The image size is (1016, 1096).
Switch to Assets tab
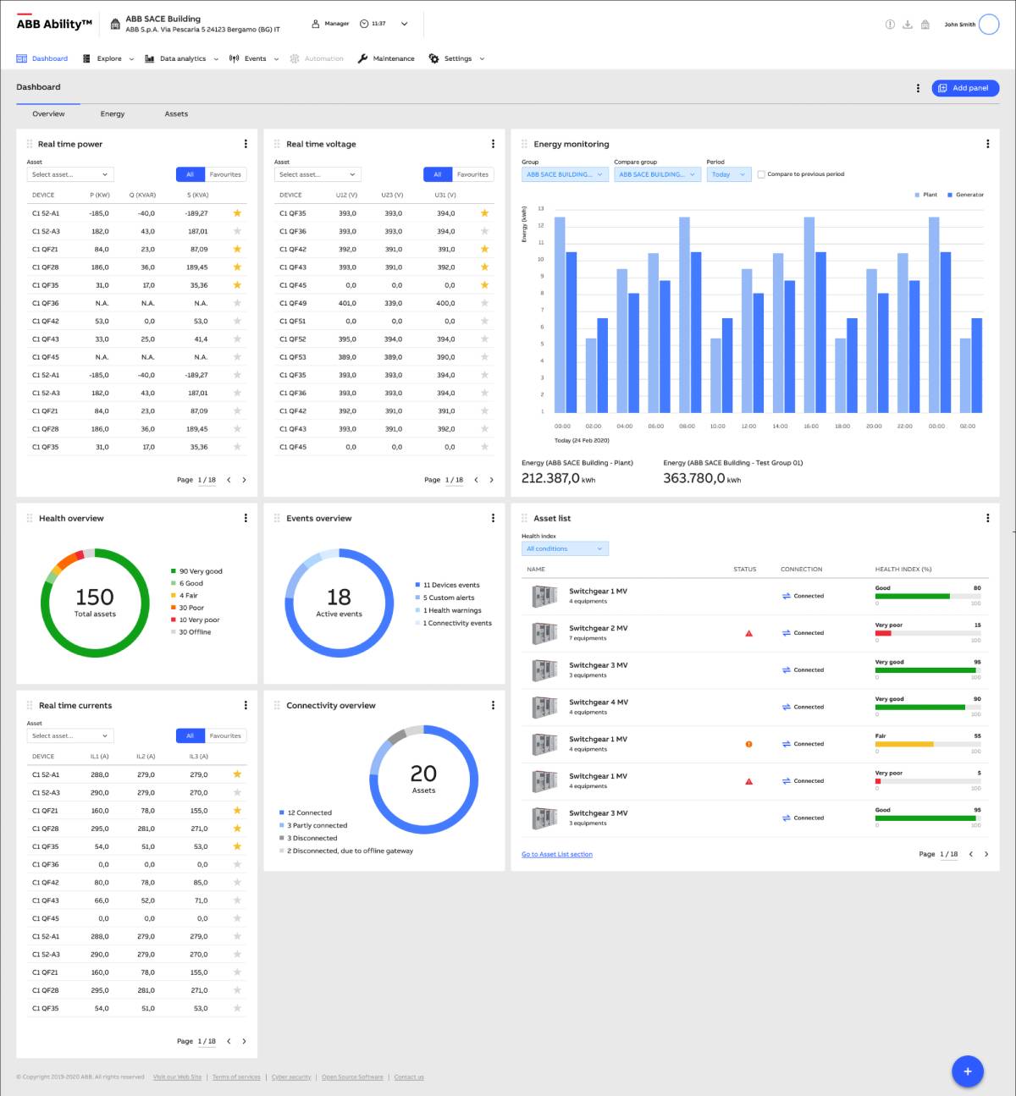pyautogui.click(x=176, y=113)
